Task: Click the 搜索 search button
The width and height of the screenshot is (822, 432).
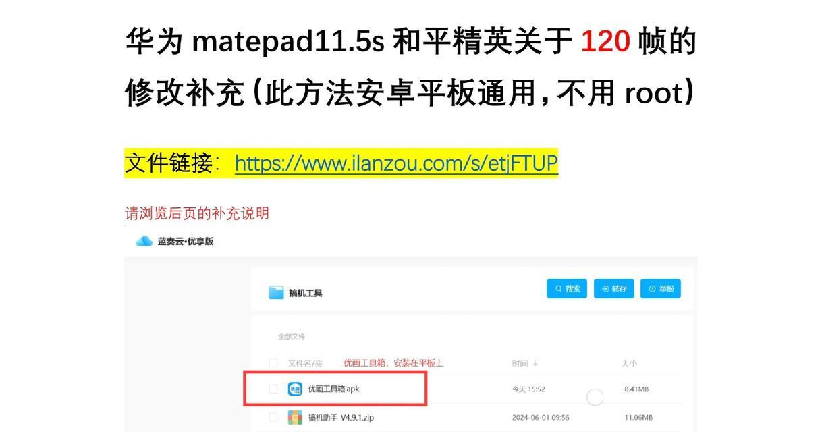Action: click(567, 289)
